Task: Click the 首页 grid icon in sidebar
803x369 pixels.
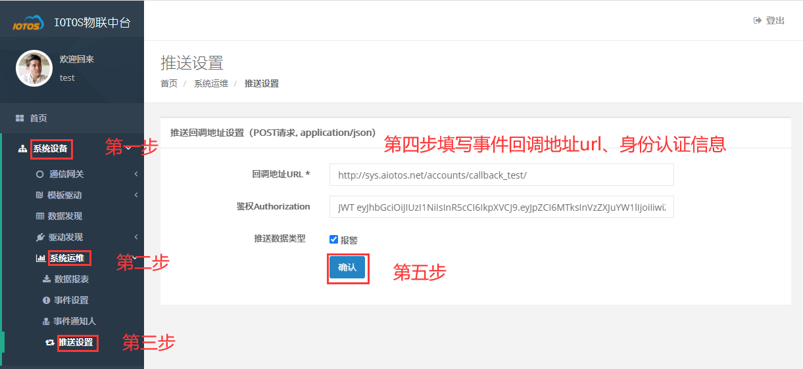Action: (x=20, y=118)
